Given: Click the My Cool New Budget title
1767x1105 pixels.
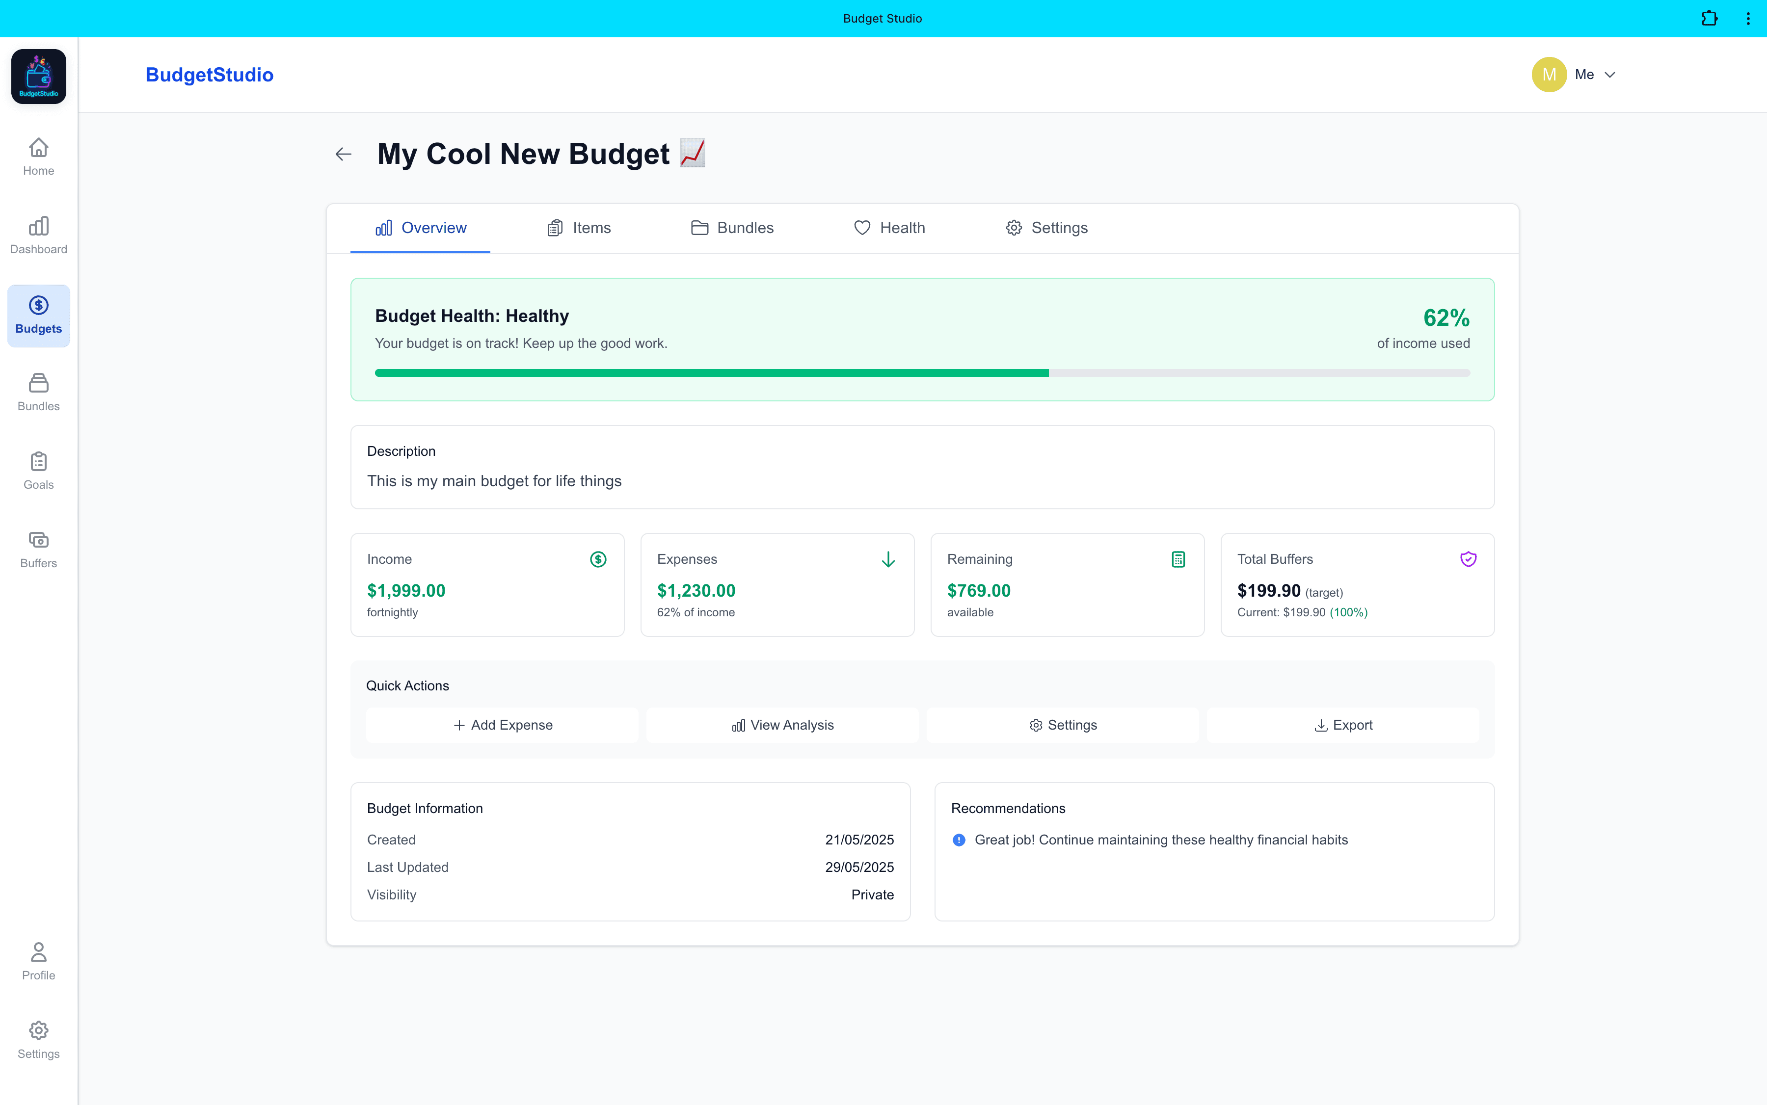Looking at the screenshot, I should tap(523, 154).
